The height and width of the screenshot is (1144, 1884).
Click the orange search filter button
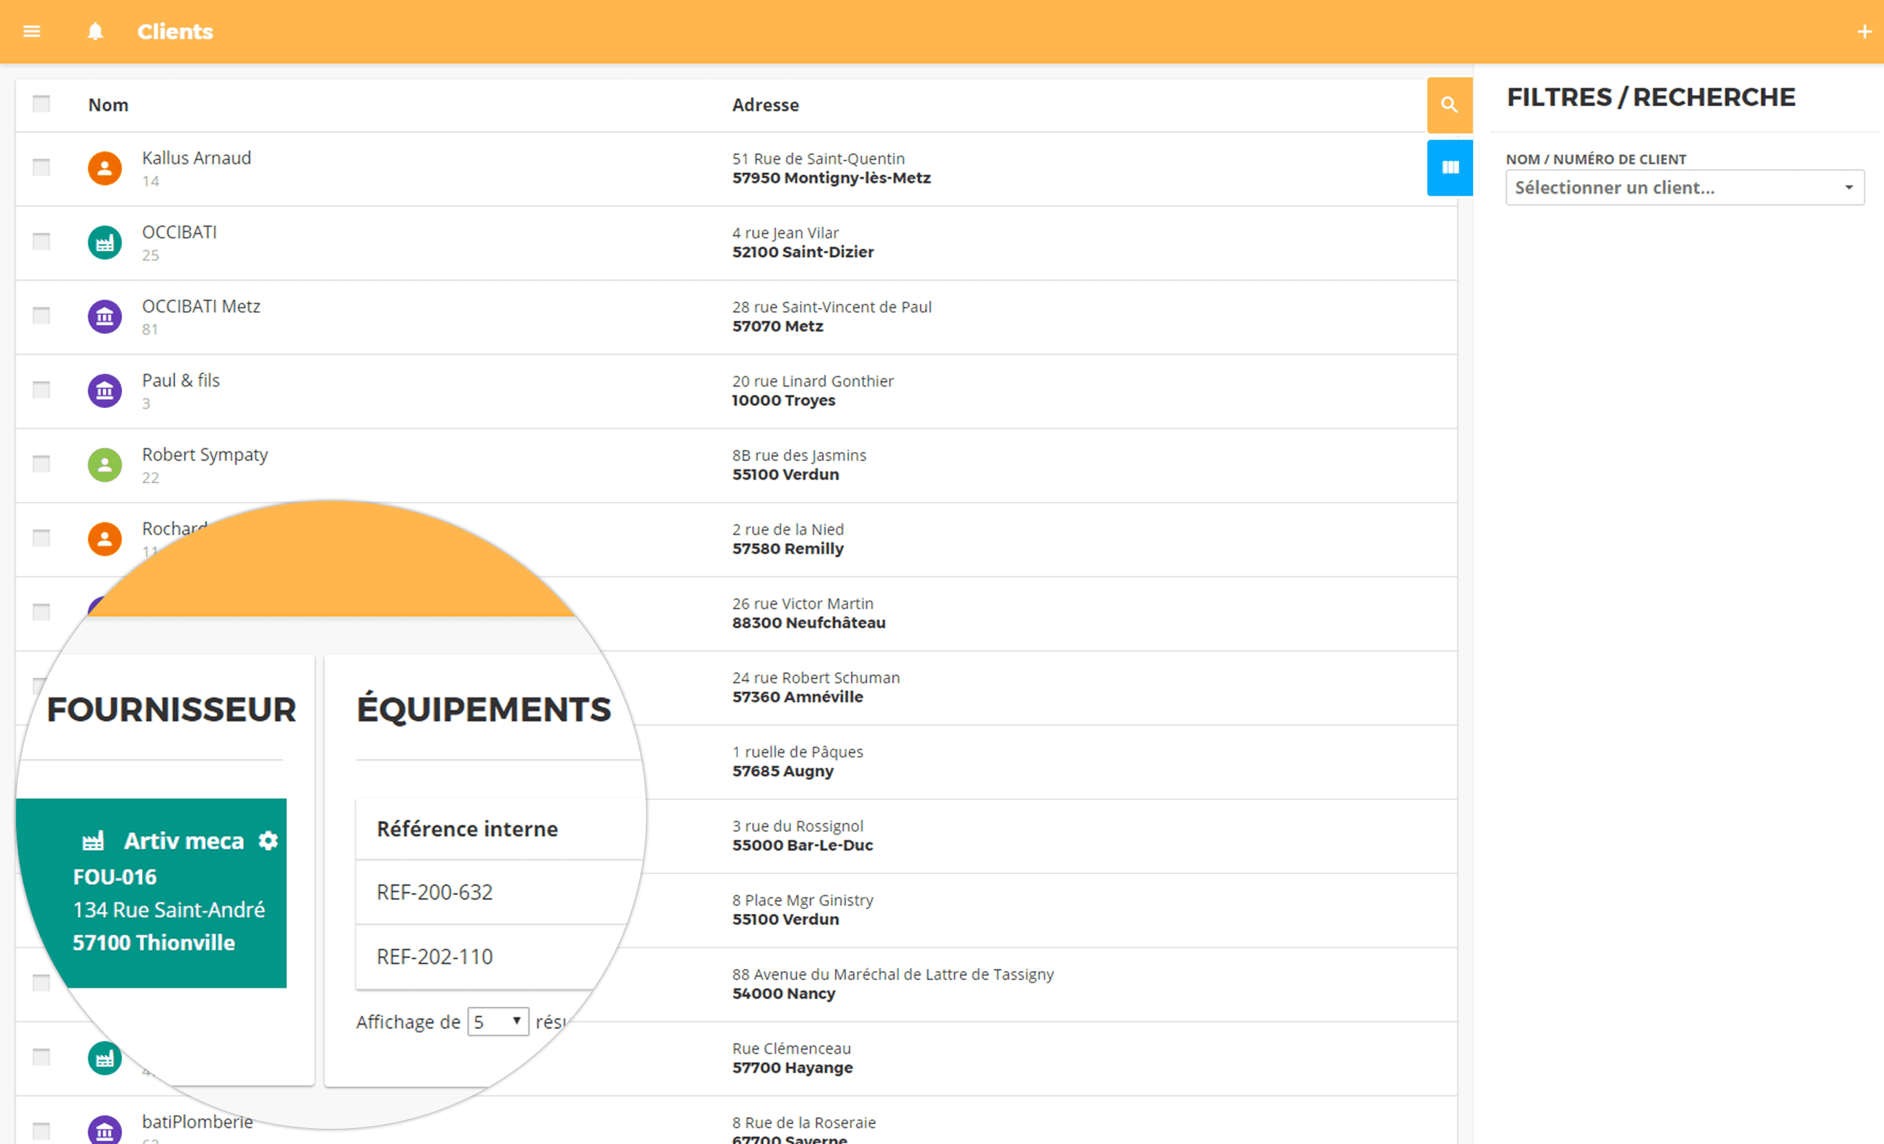1449,105
